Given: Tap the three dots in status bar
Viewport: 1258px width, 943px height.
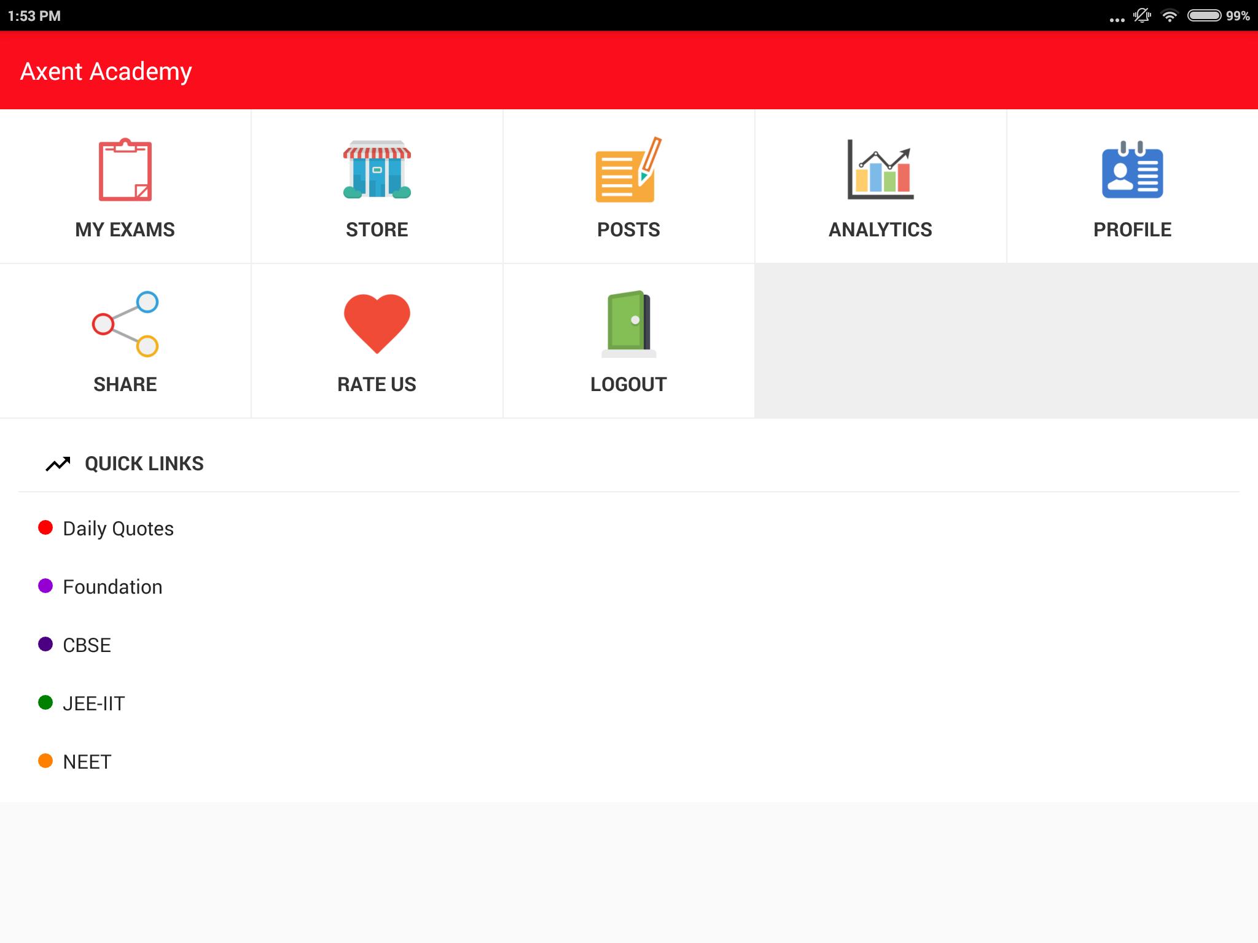Looking at the screenshot, I should [x=1117, y=20].
